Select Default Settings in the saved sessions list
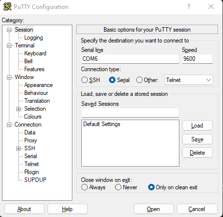This screenshot has width=223, height=217. coord(102,124)
